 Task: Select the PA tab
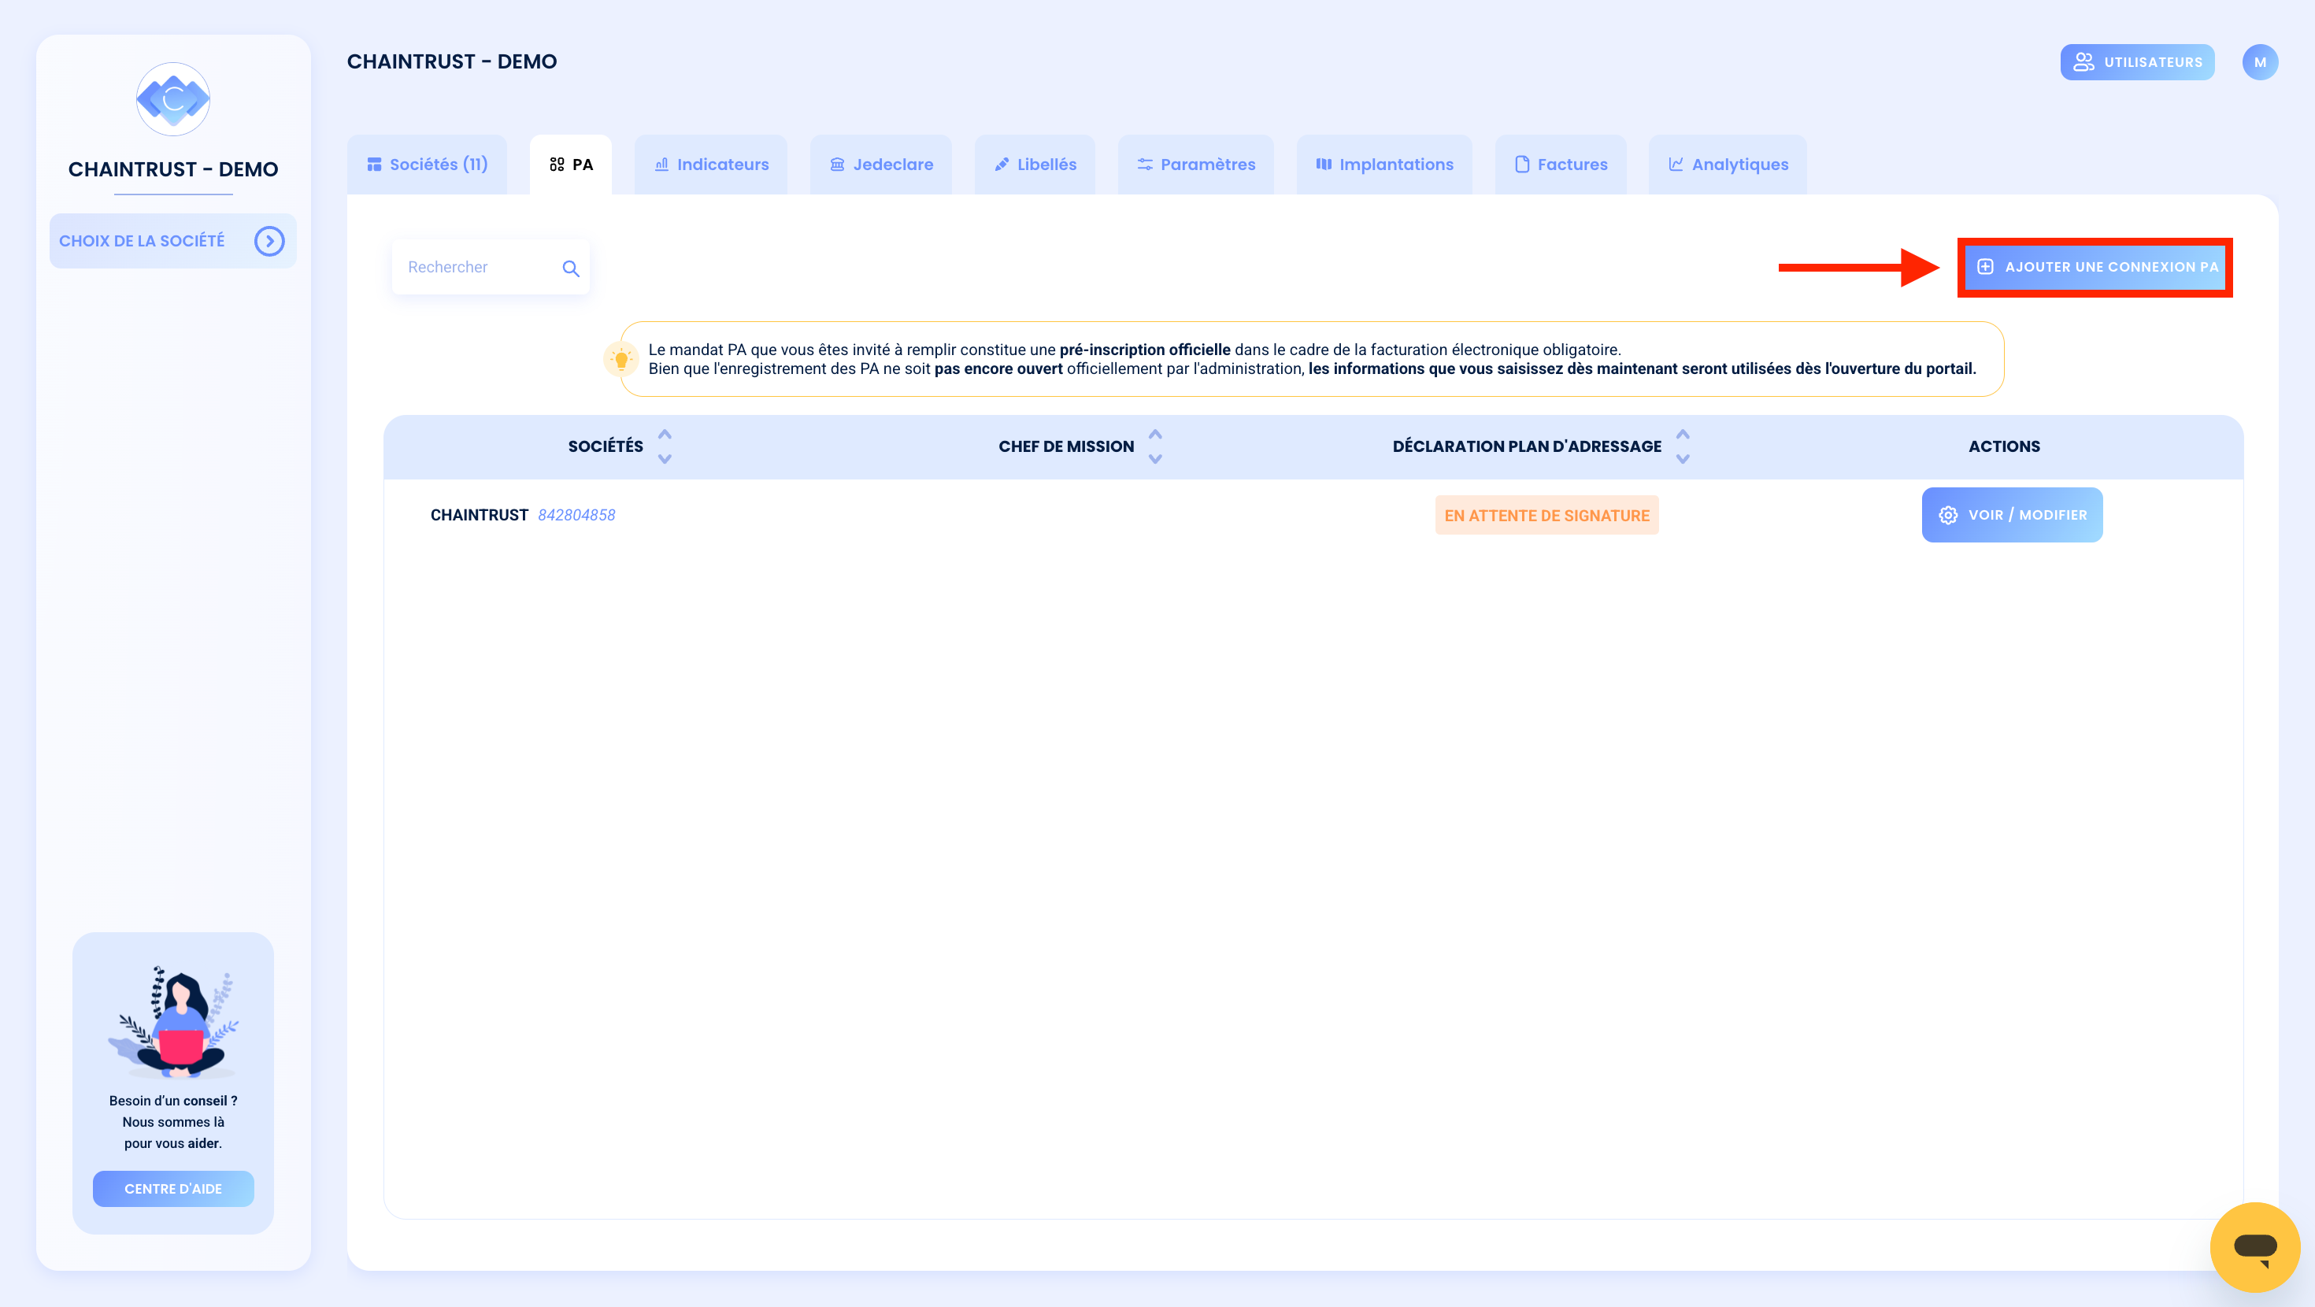point(571,165)
